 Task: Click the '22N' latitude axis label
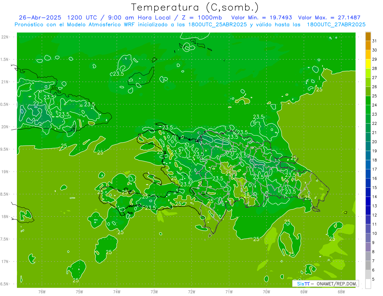pyautogui.click(x=5, y=37)
